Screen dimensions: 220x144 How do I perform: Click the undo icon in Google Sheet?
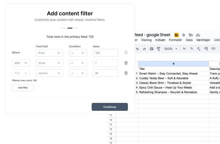137,49
